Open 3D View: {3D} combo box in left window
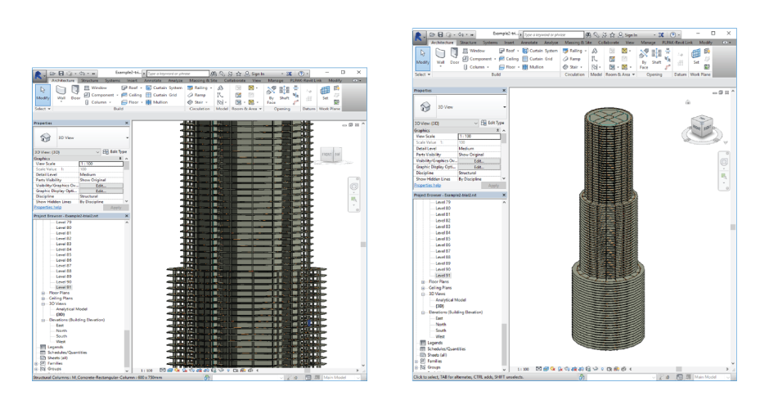The width and height of the screenshot is (769, 409). point(67,152)
